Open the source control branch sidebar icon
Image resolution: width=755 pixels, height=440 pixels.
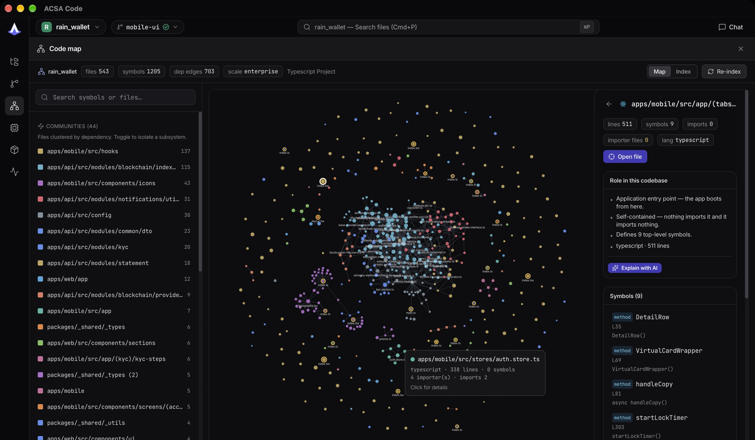coord(14,84)
